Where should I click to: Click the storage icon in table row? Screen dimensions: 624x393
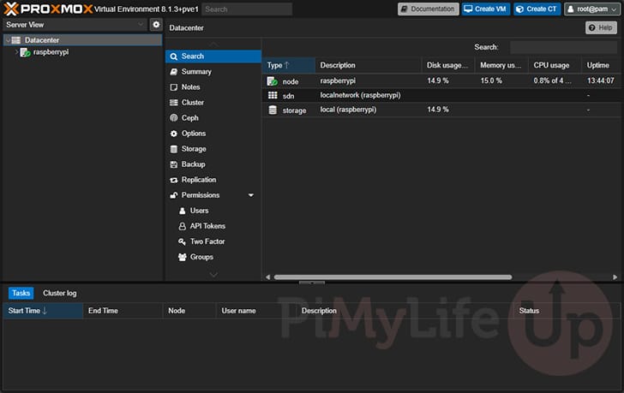click(x=273, y=110)
